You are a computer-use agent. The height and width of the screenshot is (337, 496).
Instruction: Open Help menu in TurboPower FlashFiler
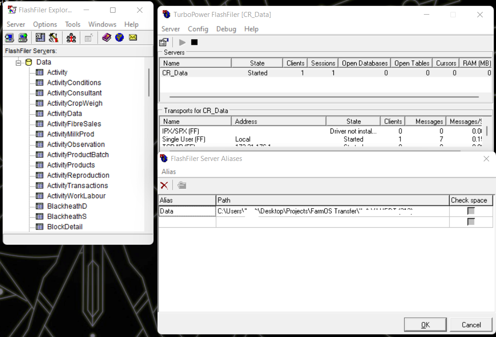tap(251, 29)
